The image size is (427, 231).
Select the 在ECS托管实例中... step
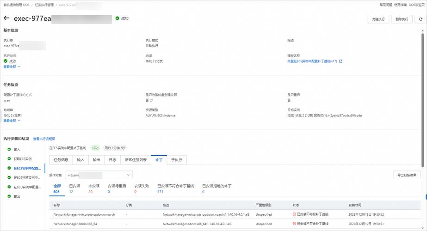27,178
